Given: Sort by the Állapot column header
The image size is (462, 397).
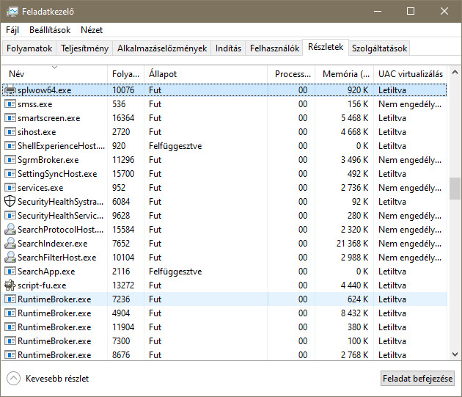Looking at the screenshot, I should (205, 73).
